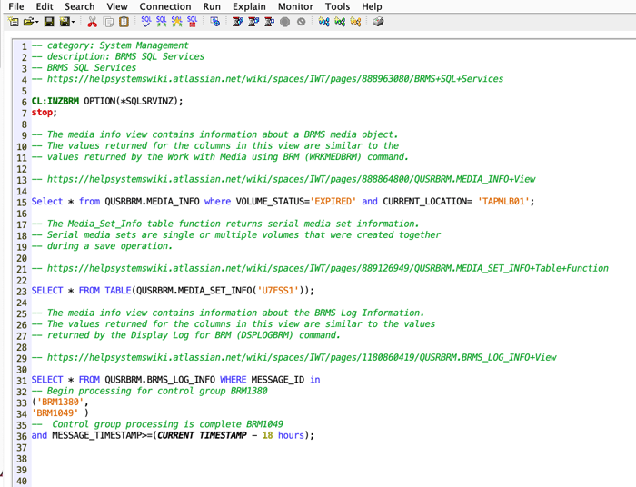Click the Cut scissors icon

92,21
